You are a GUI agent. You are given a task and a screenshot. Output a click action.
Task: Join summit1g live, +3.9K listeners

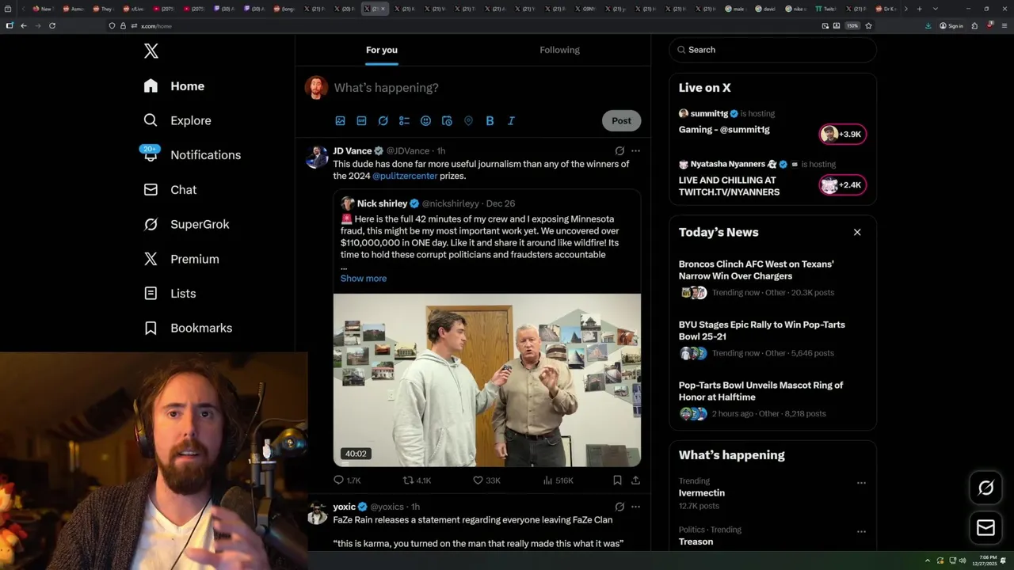tap(842, 135)
